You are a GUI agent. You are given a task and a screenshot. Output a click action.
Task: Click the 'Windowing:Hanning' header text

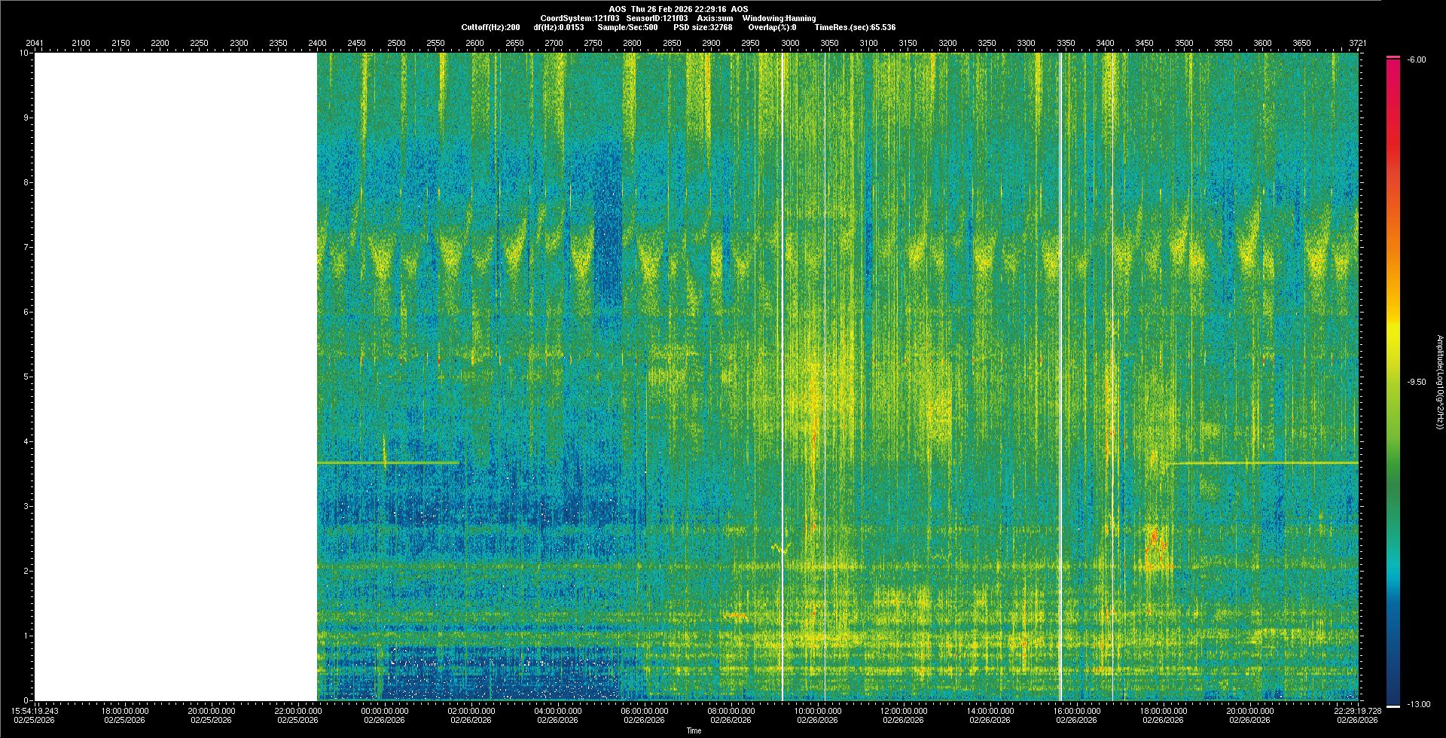779,18
